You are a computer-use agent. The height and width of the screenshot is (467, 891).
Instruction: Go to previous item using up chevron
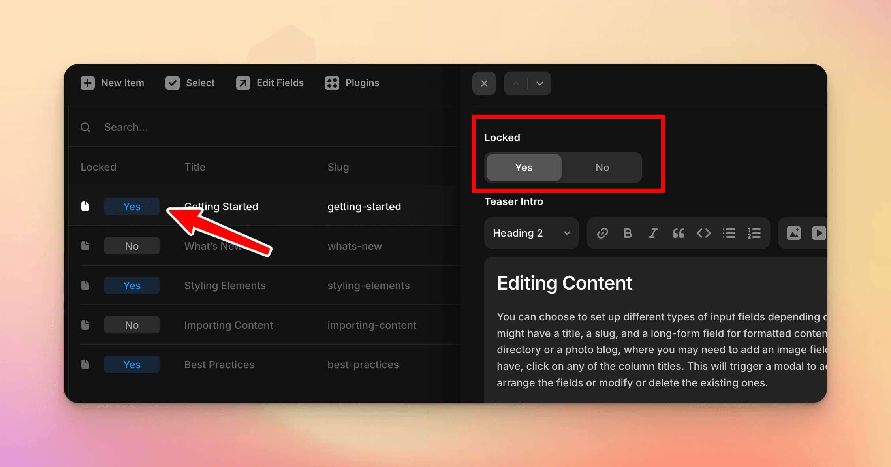(515, 83)
